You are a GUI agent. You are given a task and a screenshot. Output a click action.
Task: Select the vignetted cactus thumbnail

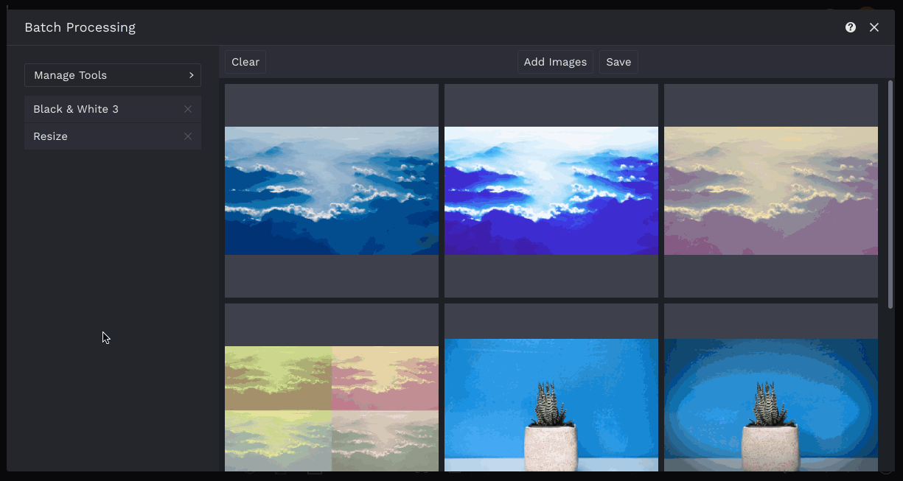click(771, 387)
